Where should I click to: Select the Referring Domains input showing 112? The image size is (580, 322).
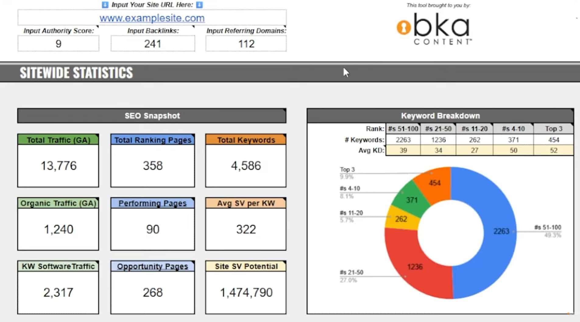246,44
